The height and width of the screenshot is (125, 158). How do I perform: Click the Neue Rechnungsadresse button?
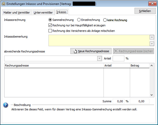point(91,51)
